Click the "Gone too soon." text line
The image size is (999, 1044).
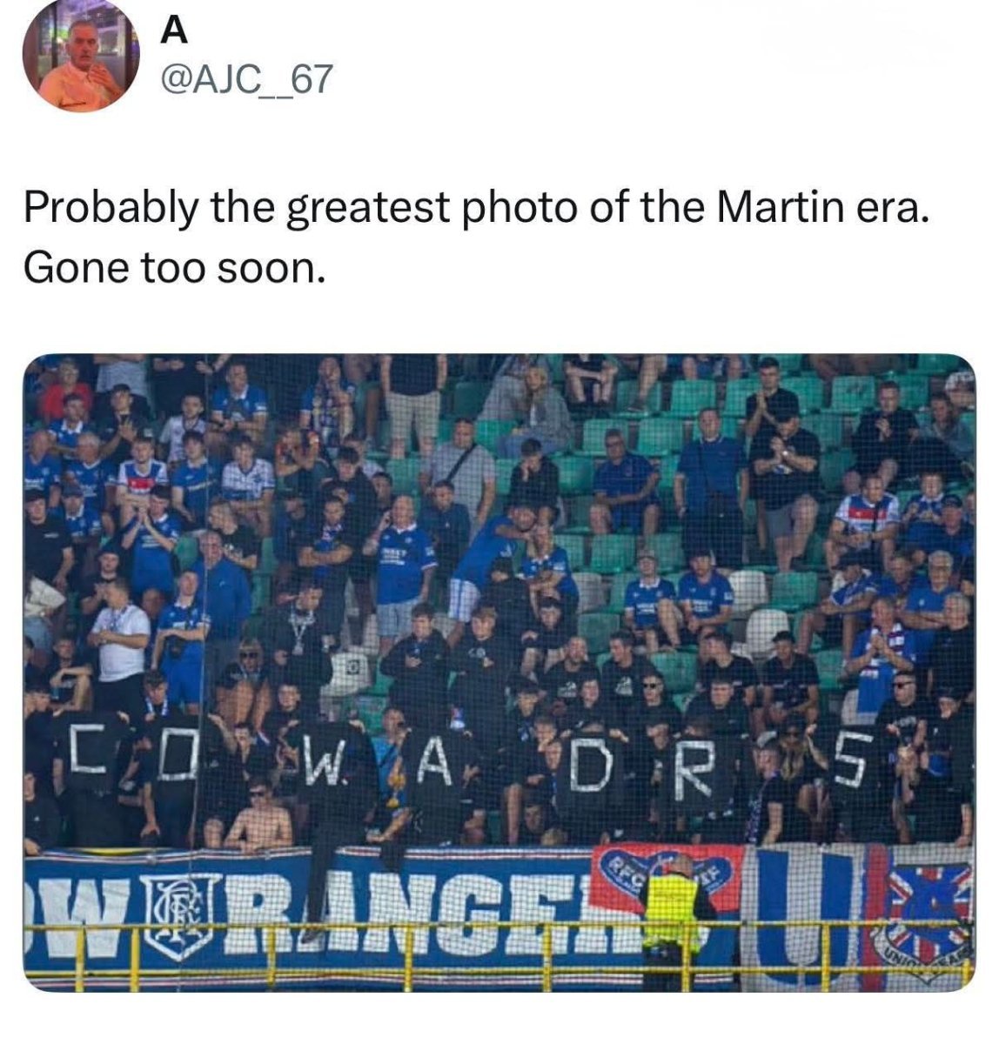click(x=173, y=269)
